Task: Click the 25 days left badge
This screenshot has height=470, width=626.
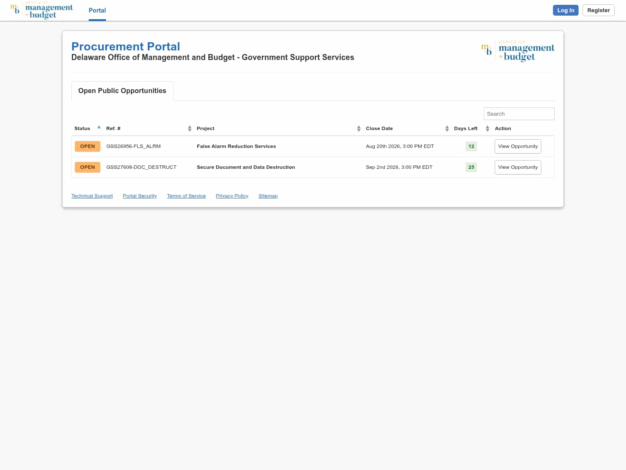Action: click(x=471, y=167)
